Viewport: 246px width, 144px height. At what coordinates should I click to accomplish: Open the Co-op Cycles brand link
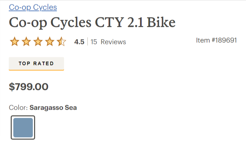pos(33,7)
